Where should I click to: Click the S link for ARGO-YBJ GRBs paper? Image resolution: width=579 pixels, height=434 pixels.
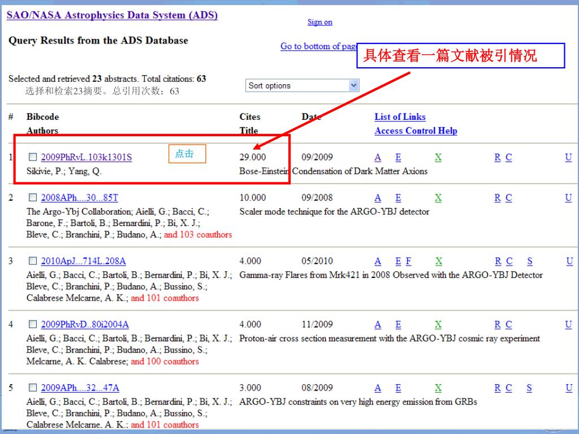tap(529, 388)
